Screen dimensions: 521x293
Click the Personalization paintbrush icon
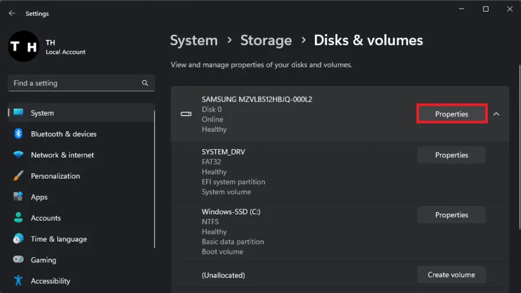pos(19,176)
